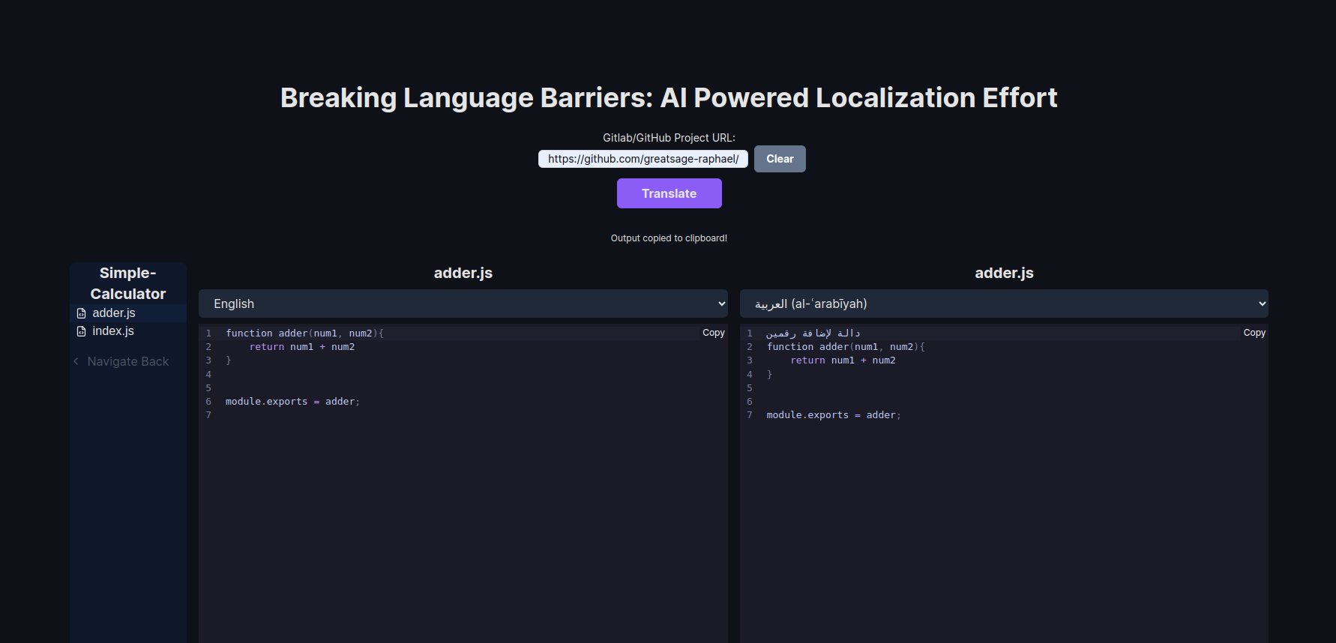Click the right adder.js panel heading

pos(1004,273)
